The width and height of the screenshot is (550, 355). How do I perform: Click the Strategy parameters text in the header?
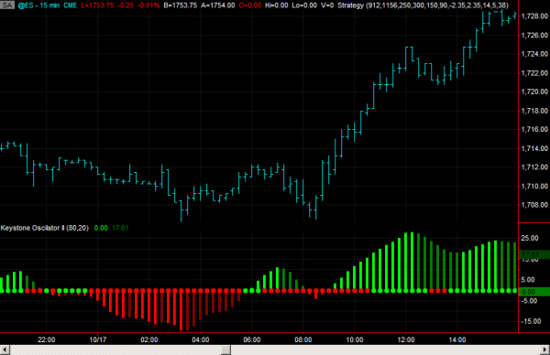[423, 5]
